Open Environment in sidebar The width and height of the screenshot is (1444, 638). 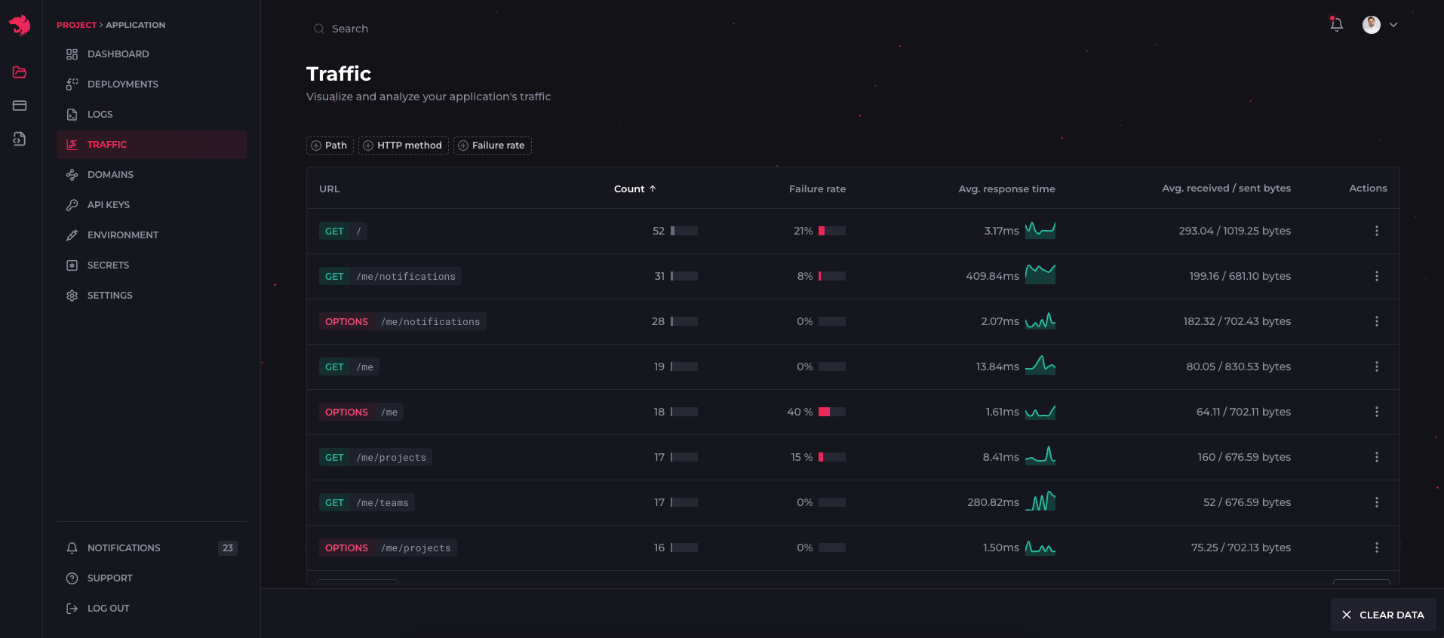click(x=152, y=235)
